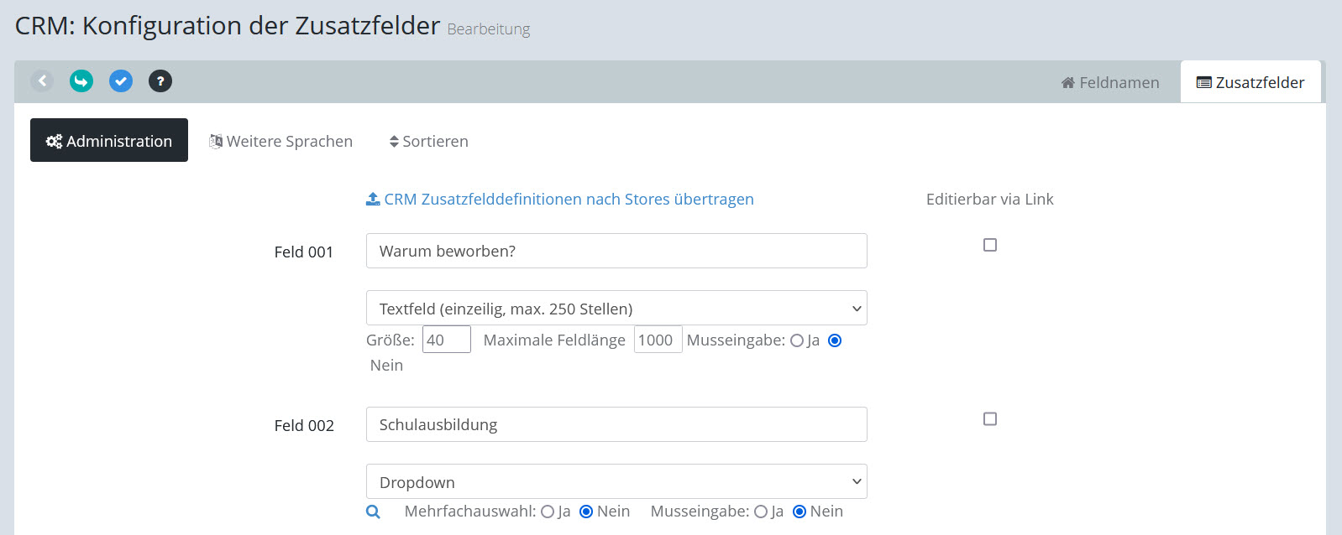
Task: Click the blue checkmark save icon
Action: [121, 81]
